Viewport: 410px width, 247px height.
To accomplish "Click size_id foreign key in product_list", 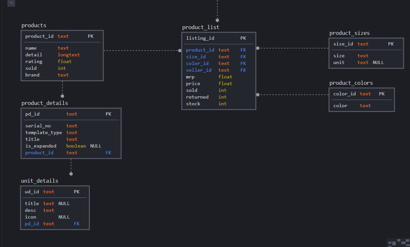I will tap(196, 57).
